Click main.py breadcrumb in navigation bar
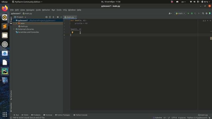 point(27,14)
